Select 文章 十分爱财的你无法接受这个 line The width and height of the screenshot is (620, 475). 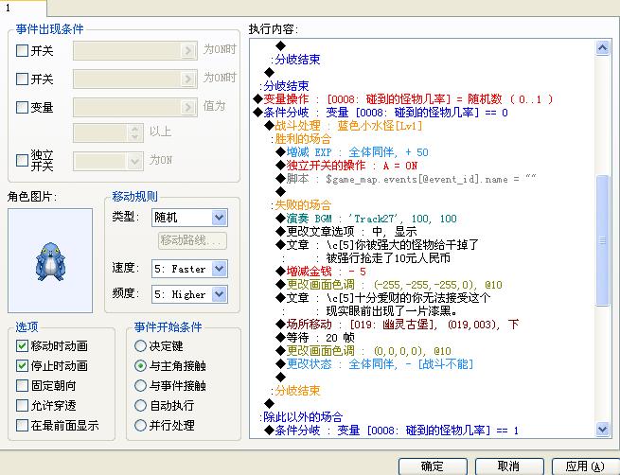[383, 297]
